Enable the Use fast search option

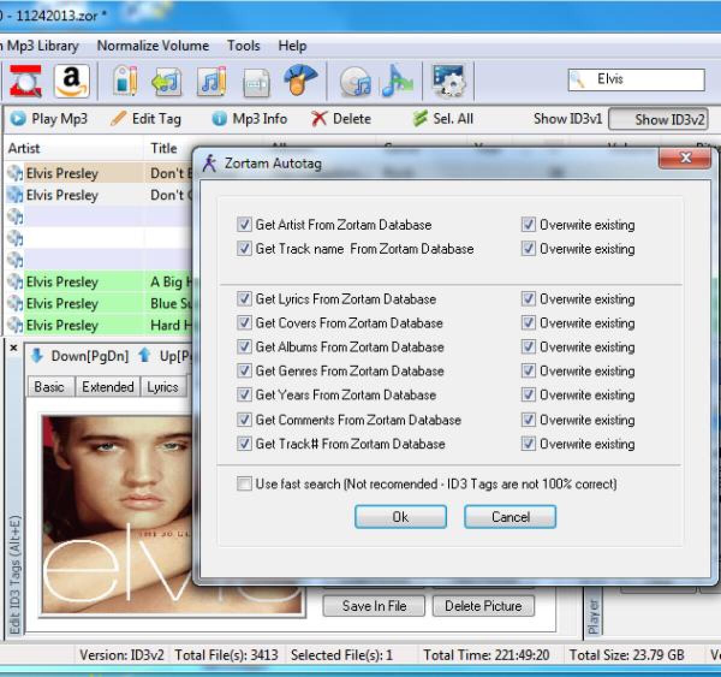click(x=244, y=484)
